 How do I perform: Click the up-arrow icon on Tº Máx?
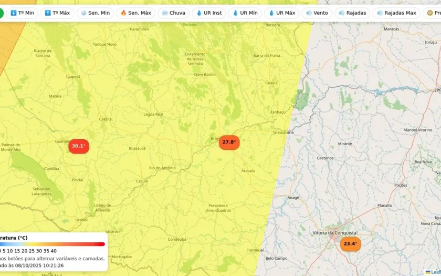(48, 13)
